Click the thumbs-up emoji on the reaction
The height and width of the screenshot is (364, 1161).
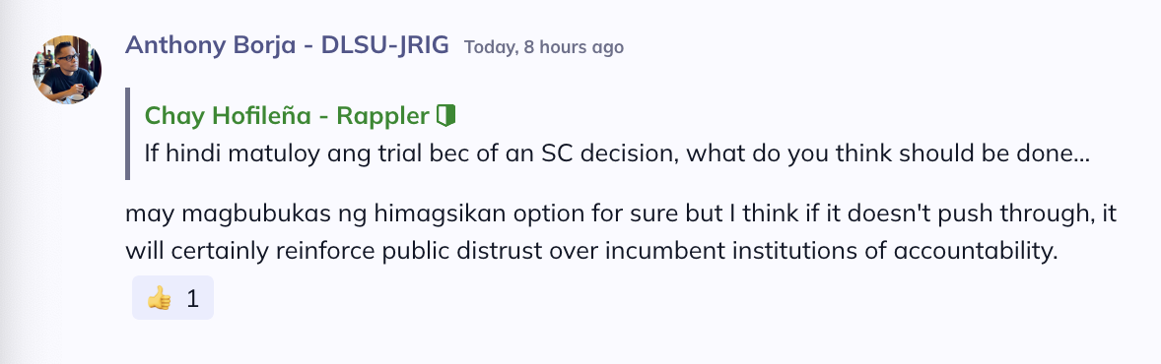tap(159, 298)
